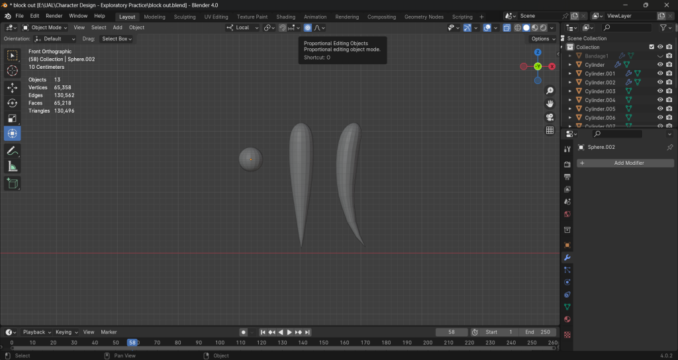Open the File menu
This screenshot has height=360, width=678.
(x=19, y=16)
